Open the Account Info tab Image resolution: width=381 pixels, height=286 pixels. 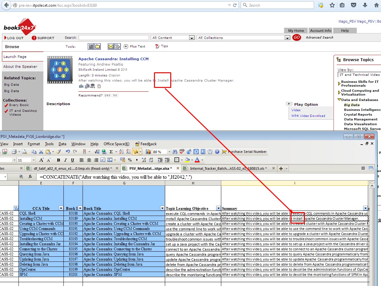pos(320,31)
